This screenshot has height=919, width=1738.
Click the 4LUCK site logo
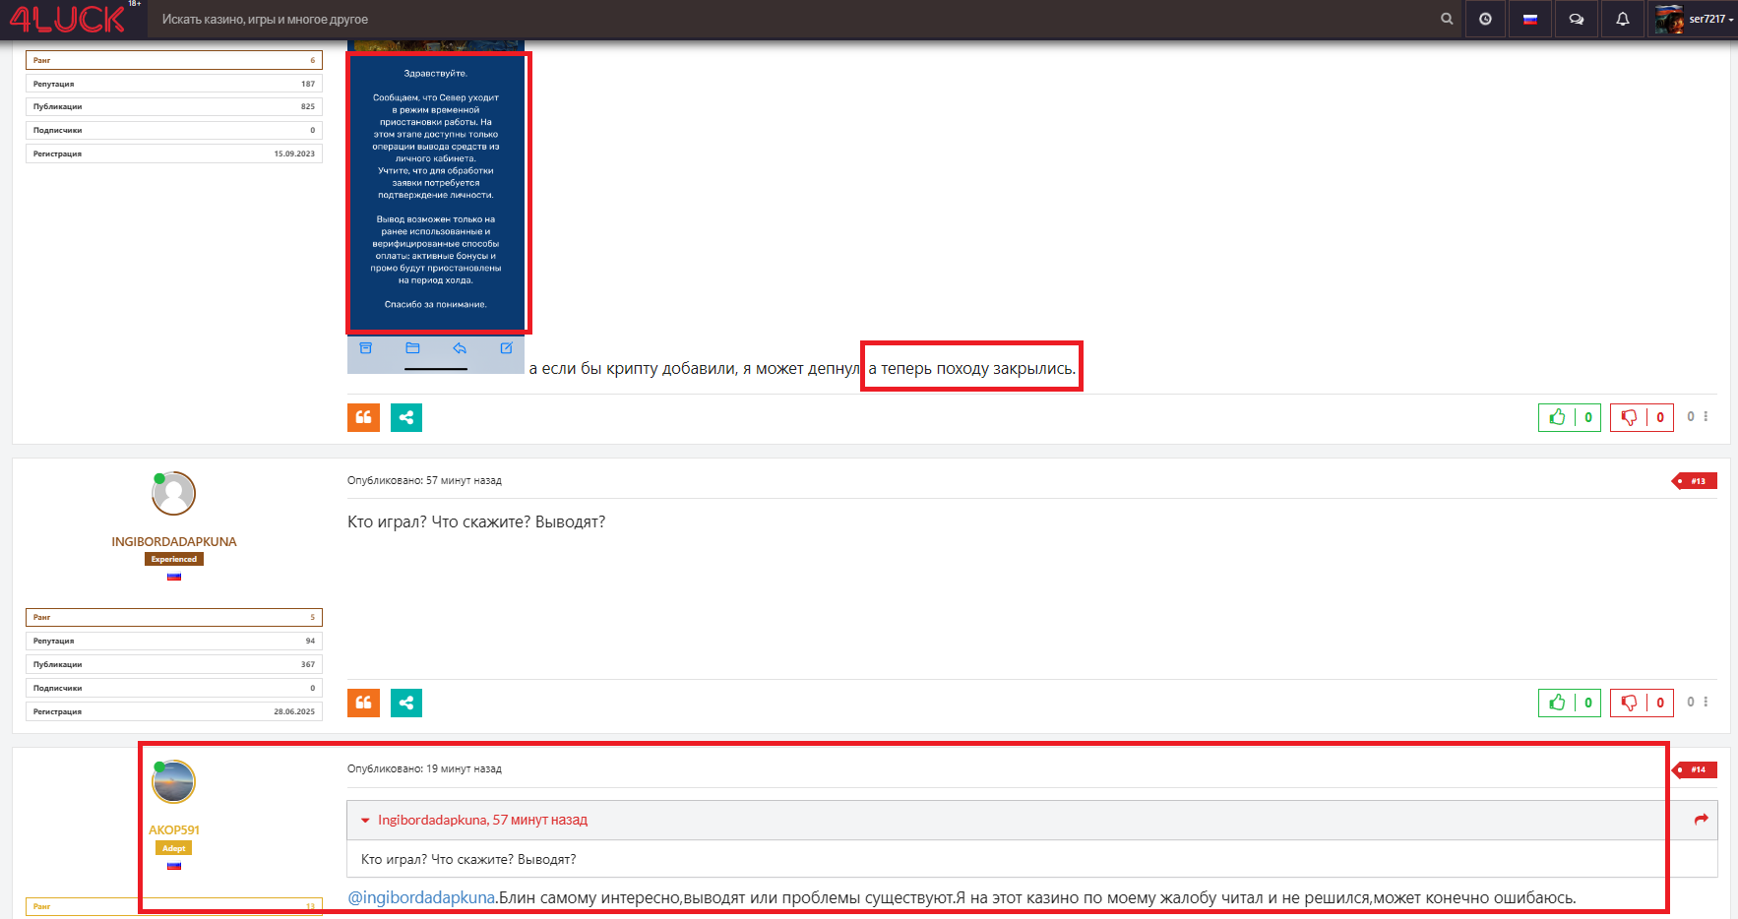[x=67, y=19]
